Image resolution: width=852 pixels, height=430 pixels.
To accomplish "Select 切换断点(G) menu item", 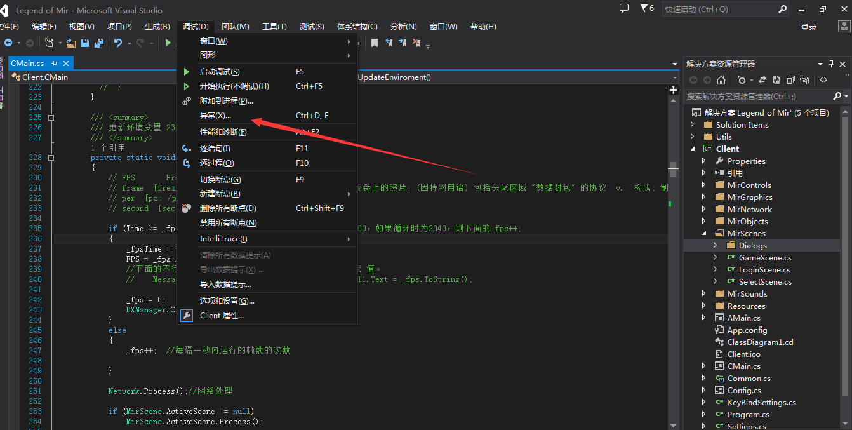I will [267, 180].
